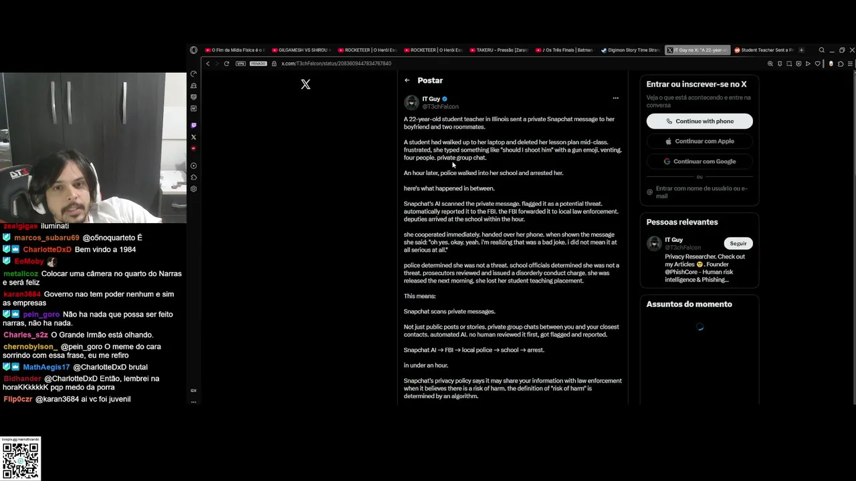Click 'Snapchat scans private messages.' line
The width and height of the screenshot is (856, 481).
449,311
